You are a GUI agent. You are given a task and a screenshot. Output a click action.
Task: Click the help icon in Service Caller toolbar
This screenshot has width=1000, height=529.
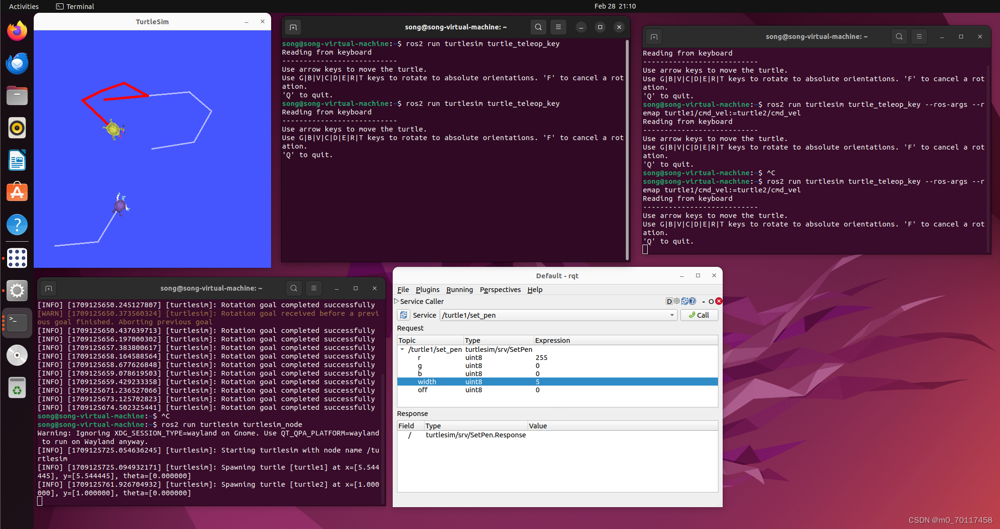pos(692,301)
